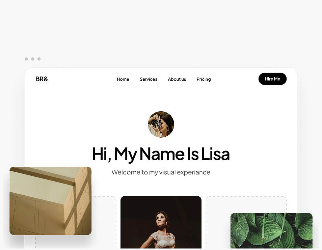Click Lisa's circular profile photo
The width and height of the screenshot is (322, 250).
click(161, 124)
